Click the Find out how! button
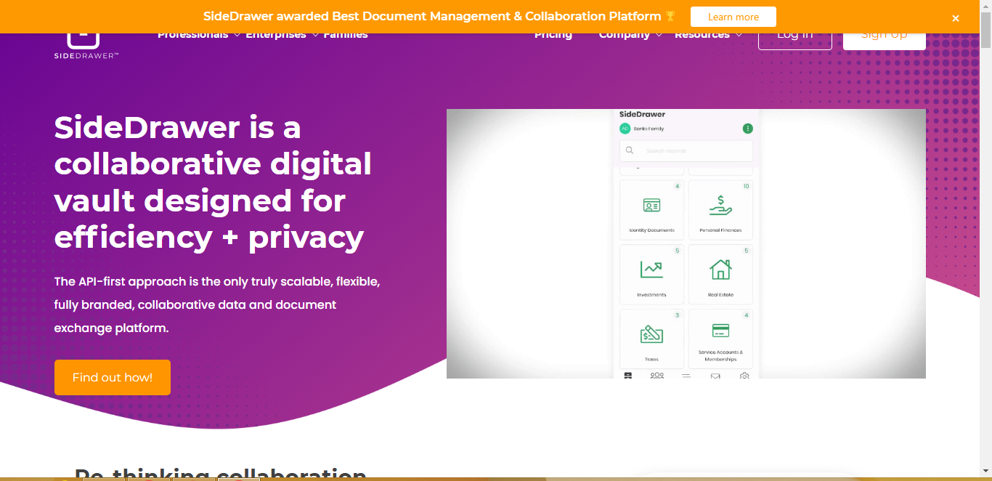Screen dimensions: 992x481 (112, 377)
